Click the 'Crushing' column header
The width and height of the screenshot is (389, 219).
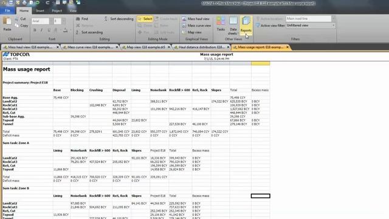(96, 90)
